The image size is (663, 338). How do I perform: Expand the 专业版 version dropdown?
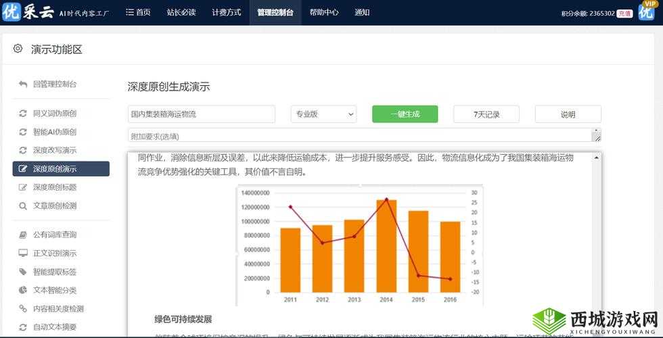pos(324,114)
